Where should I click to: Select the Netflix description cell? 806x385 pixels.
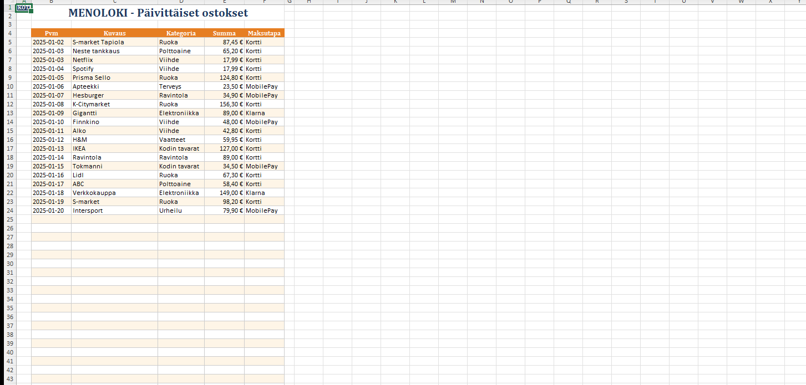pos(114,60)
